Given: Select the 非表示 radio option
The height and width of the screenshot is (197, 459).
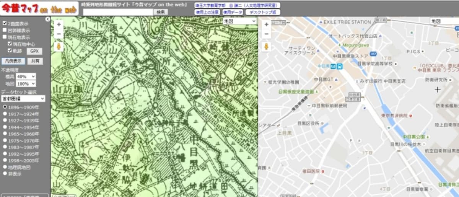Looking at the screenshot, I should coord(5,174).
